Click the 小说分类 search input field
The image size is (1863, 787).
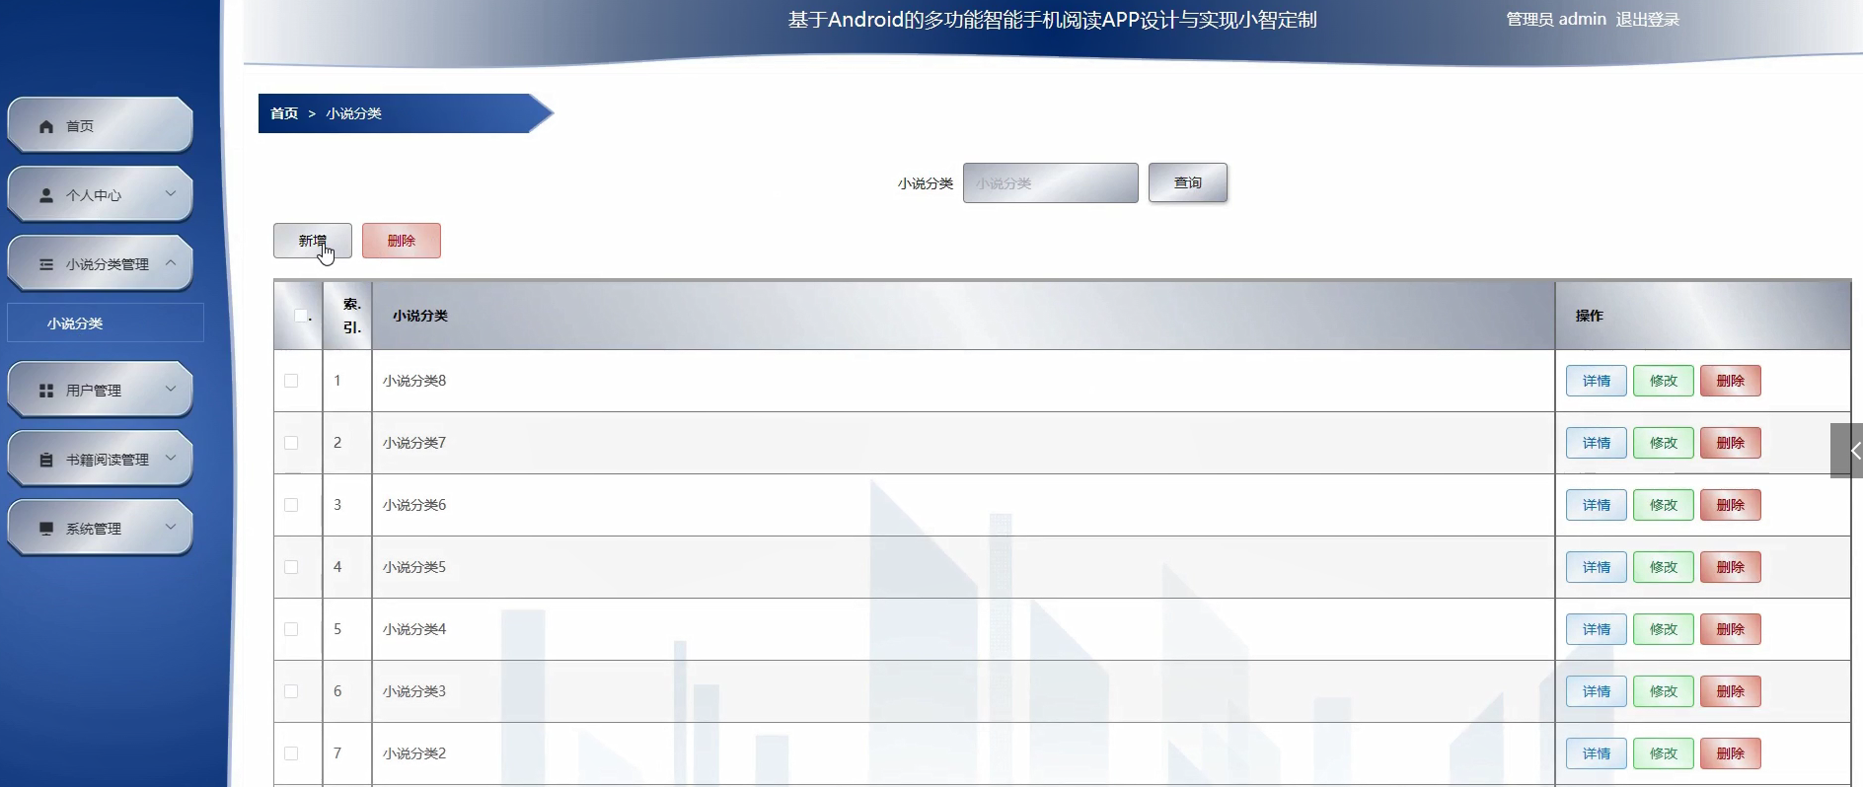click(1051, 182)
